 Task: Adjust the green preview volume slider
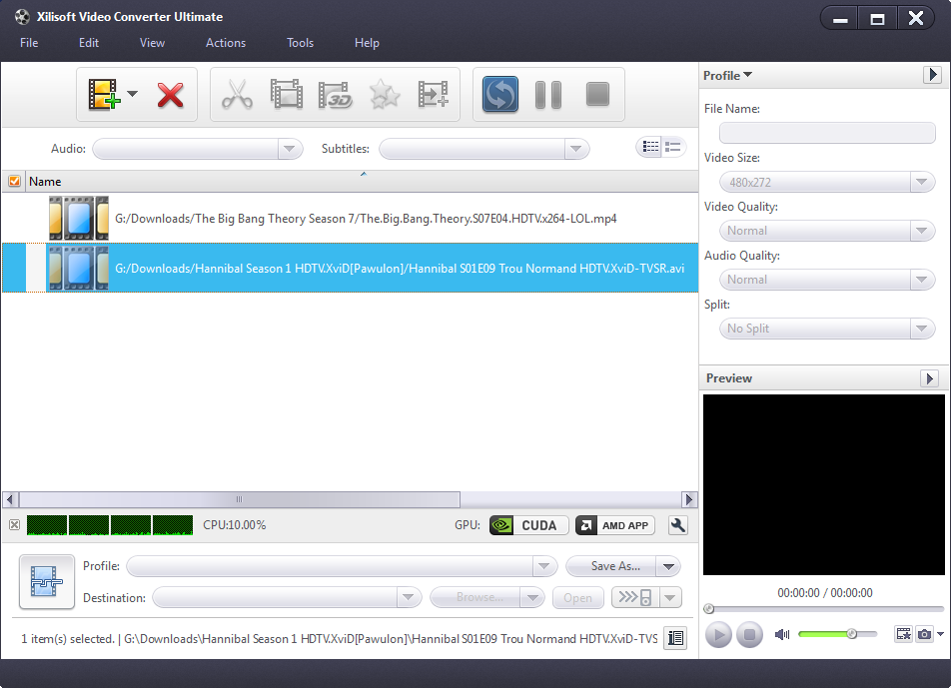(837, 634)
